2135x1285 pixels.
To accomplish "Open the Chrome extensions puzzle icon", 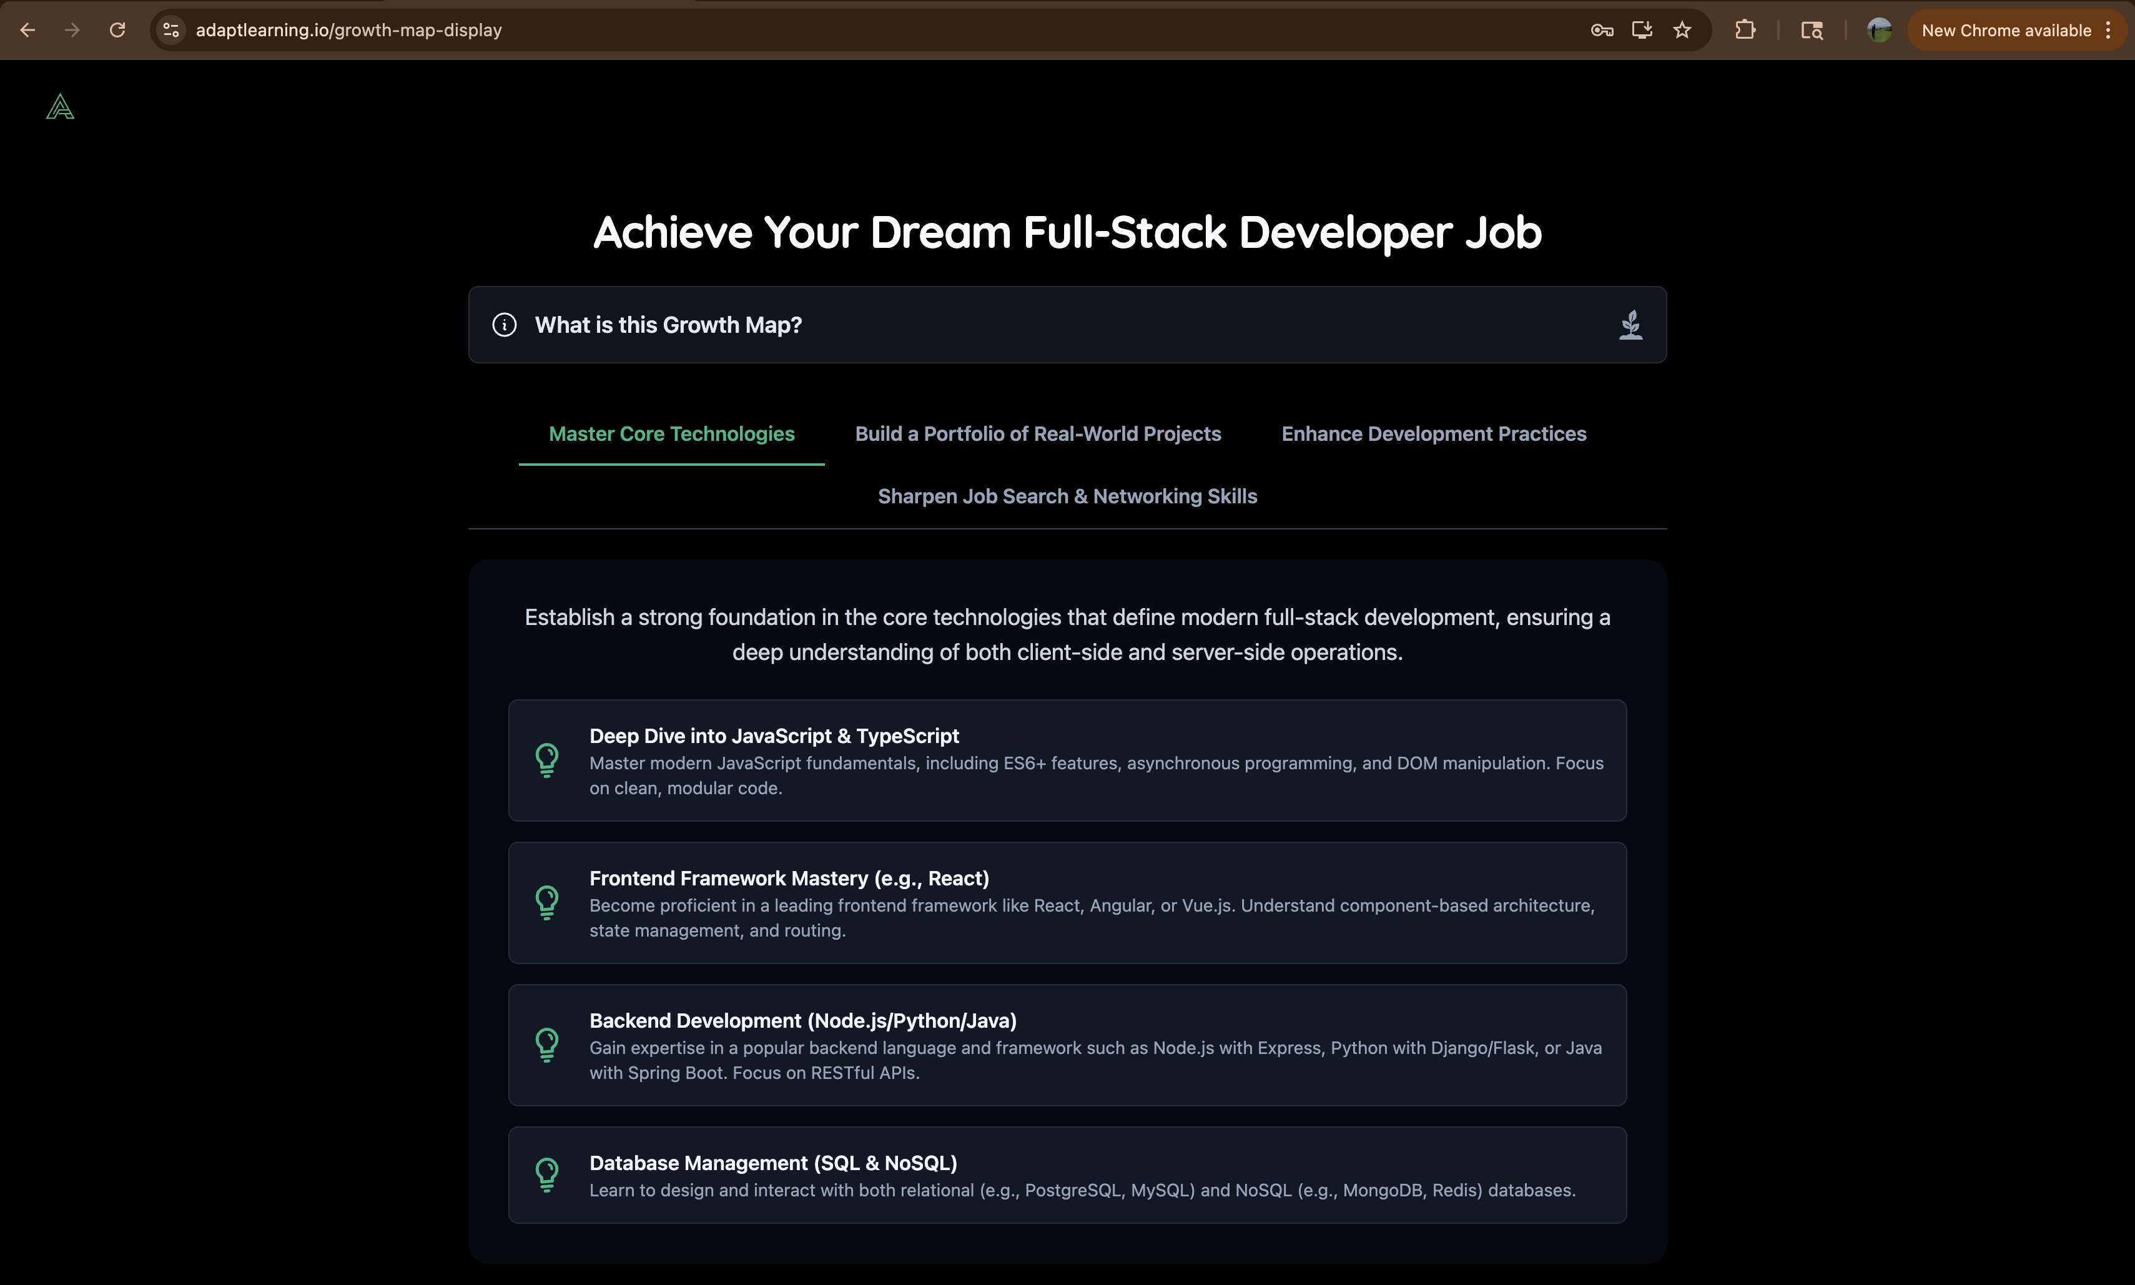I will point(1745,31).
